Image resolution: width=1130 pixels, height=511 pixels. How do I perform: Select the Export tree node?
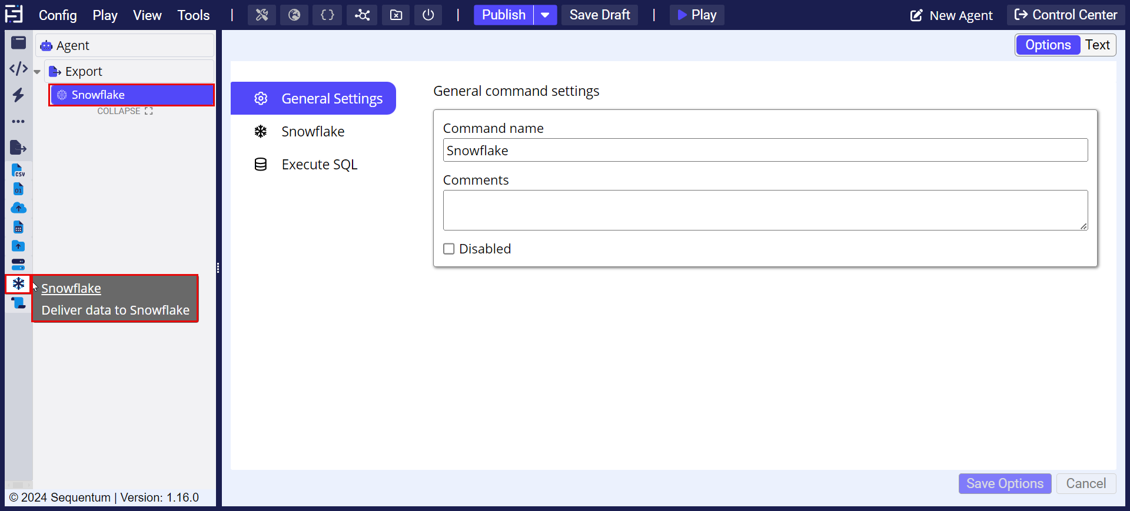point(129,71)
